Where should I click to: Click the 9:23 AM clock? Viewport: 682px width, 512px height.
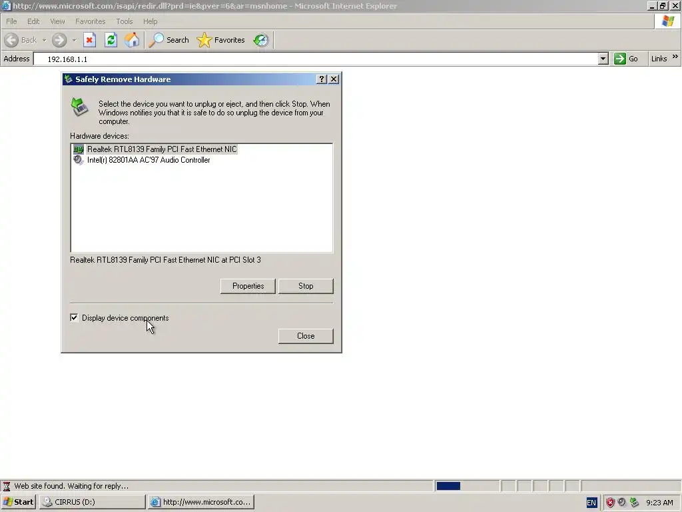(x=659, y=503)
